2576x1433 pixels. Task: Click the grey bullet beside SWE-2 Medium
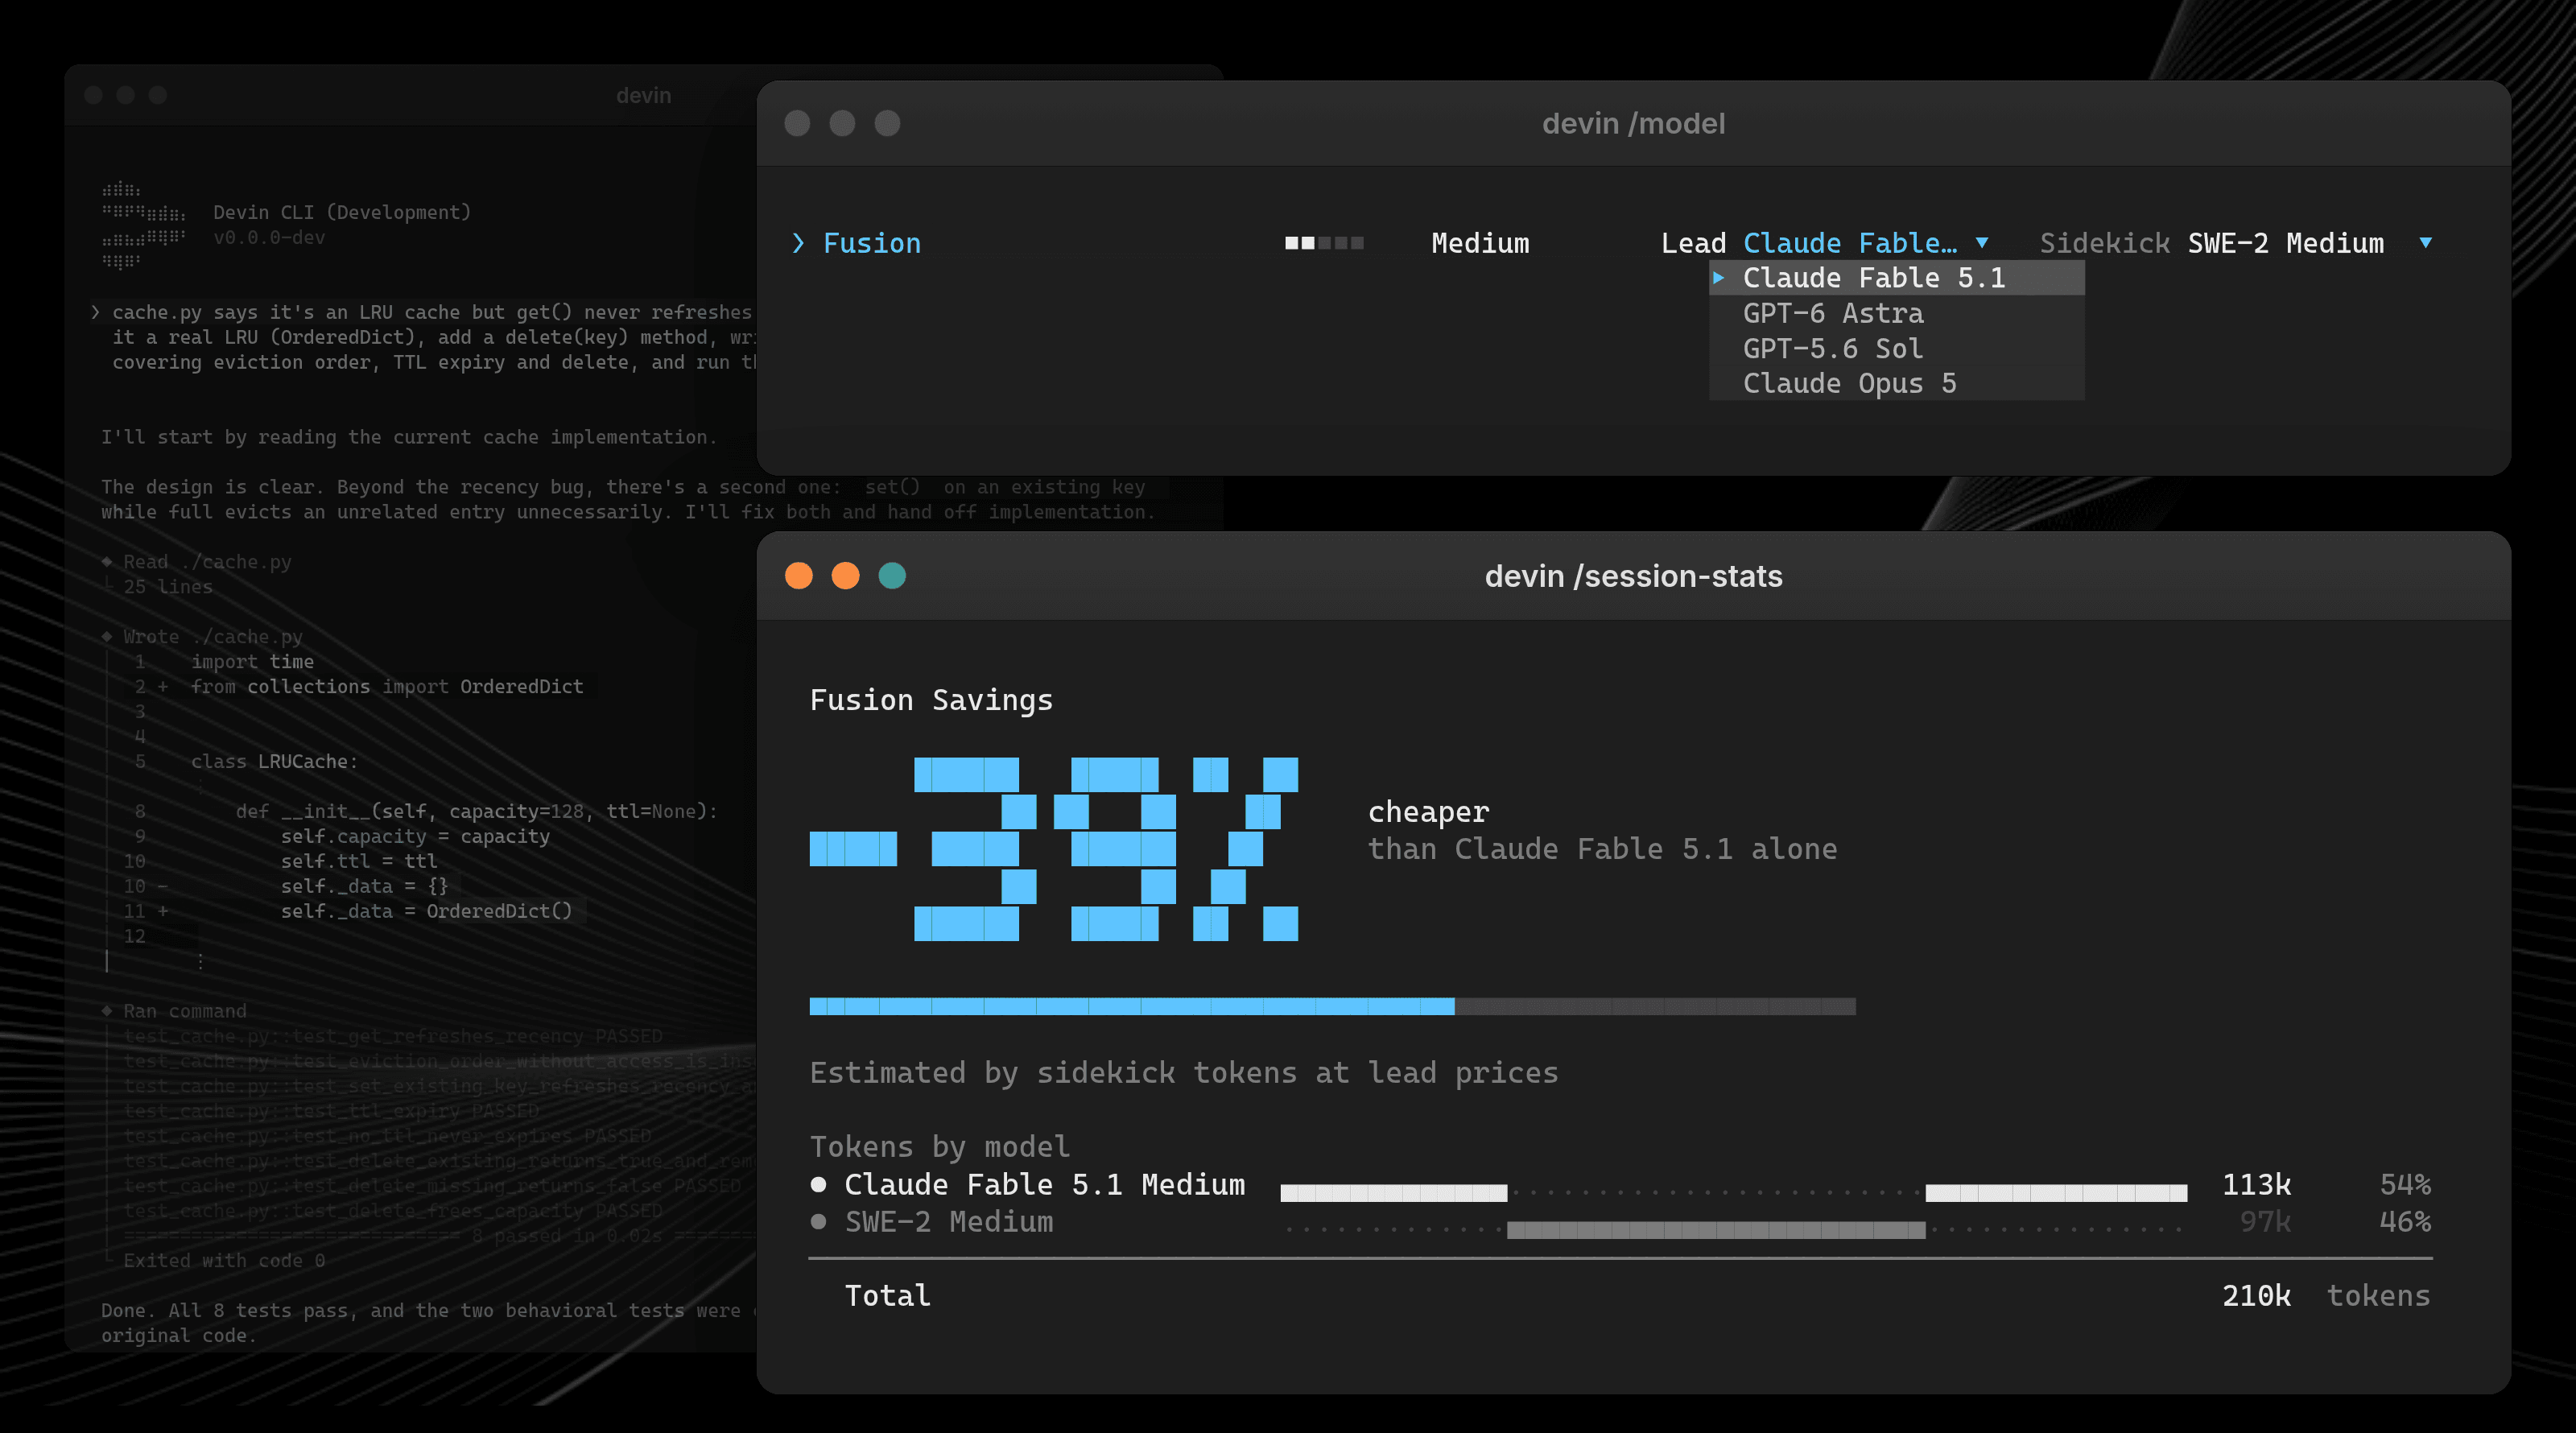click(x=819, y=1221)
